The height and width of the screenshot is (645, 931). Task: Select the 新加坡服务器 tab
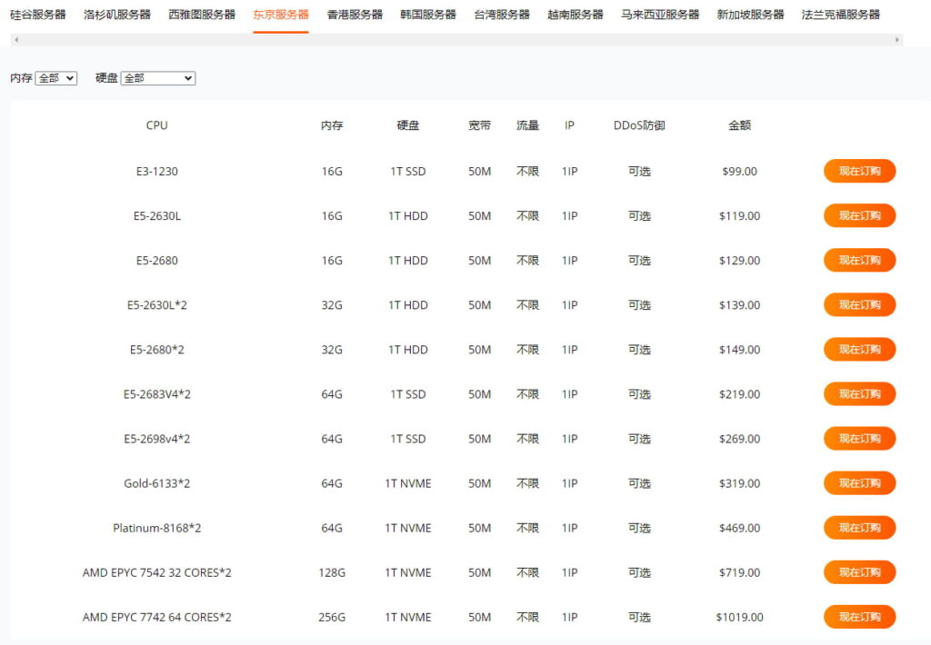(750, 15)
